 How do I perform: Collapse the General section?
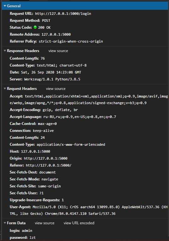5,6
